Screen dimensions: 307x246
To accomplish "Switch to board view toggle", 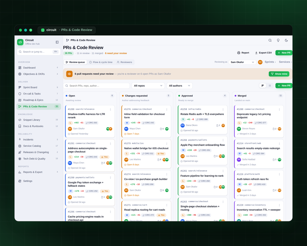I will click(x=262, y=86).
